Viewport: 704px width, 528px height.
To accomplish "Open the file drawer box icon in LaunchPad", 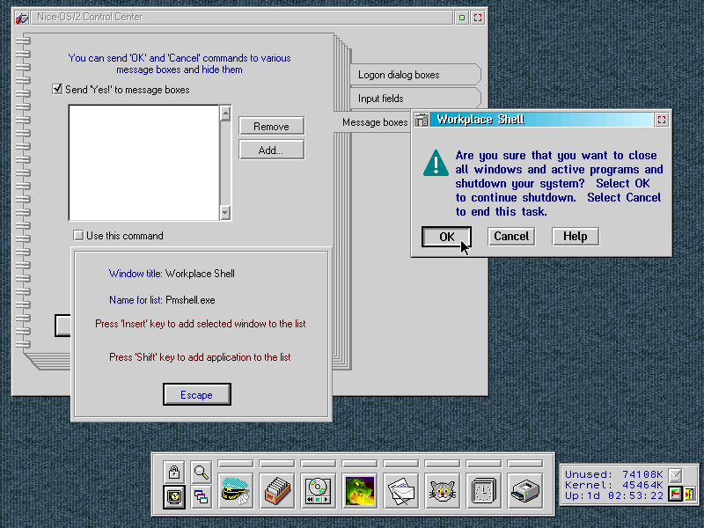I will tap(277, 491).
